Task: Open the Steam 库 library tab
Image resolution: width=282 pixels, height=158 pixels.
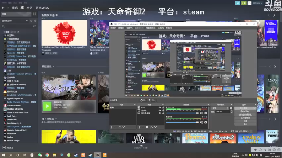Action: [22, 8]
